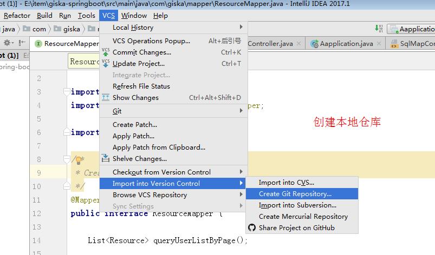Click the hide project panel icon
435x255 pixels.
coord(22,43)
